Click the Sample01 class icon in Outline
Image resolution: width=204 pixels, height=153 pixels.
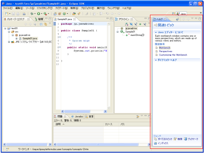click(122, 32)
